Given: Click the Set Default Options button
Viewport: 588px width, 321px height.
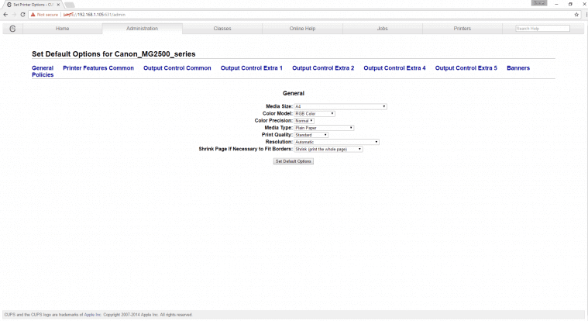Looking at the screenshot, I should [x=294, y=161].
